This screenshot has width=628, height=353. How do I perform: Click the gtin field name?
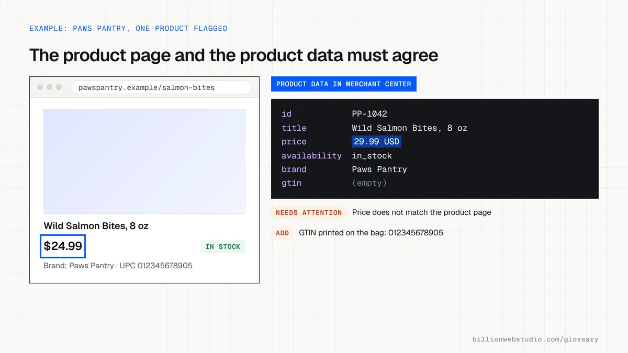coord(291,183)
